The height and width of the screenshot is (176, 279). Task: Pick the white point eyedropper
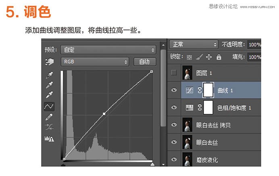tap(49, 95)
